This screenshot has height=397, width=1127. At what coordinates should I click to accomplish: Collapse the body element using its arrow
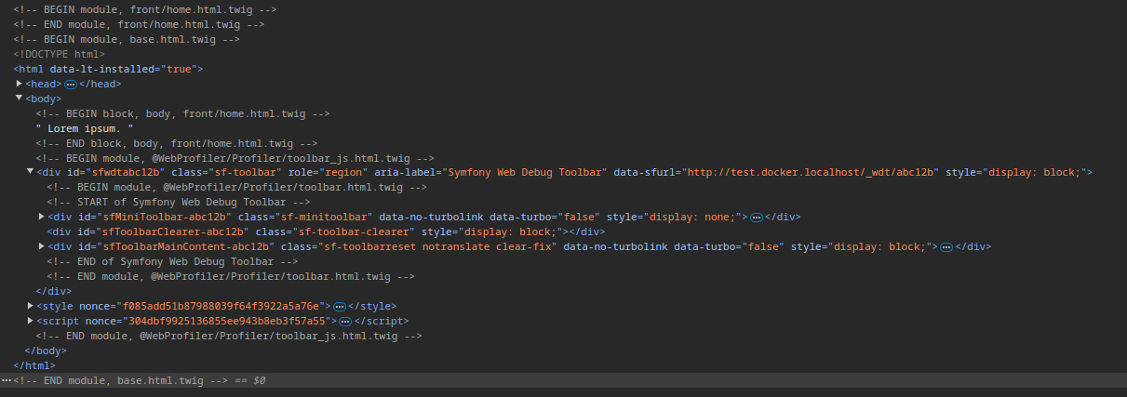coord(20,98)
